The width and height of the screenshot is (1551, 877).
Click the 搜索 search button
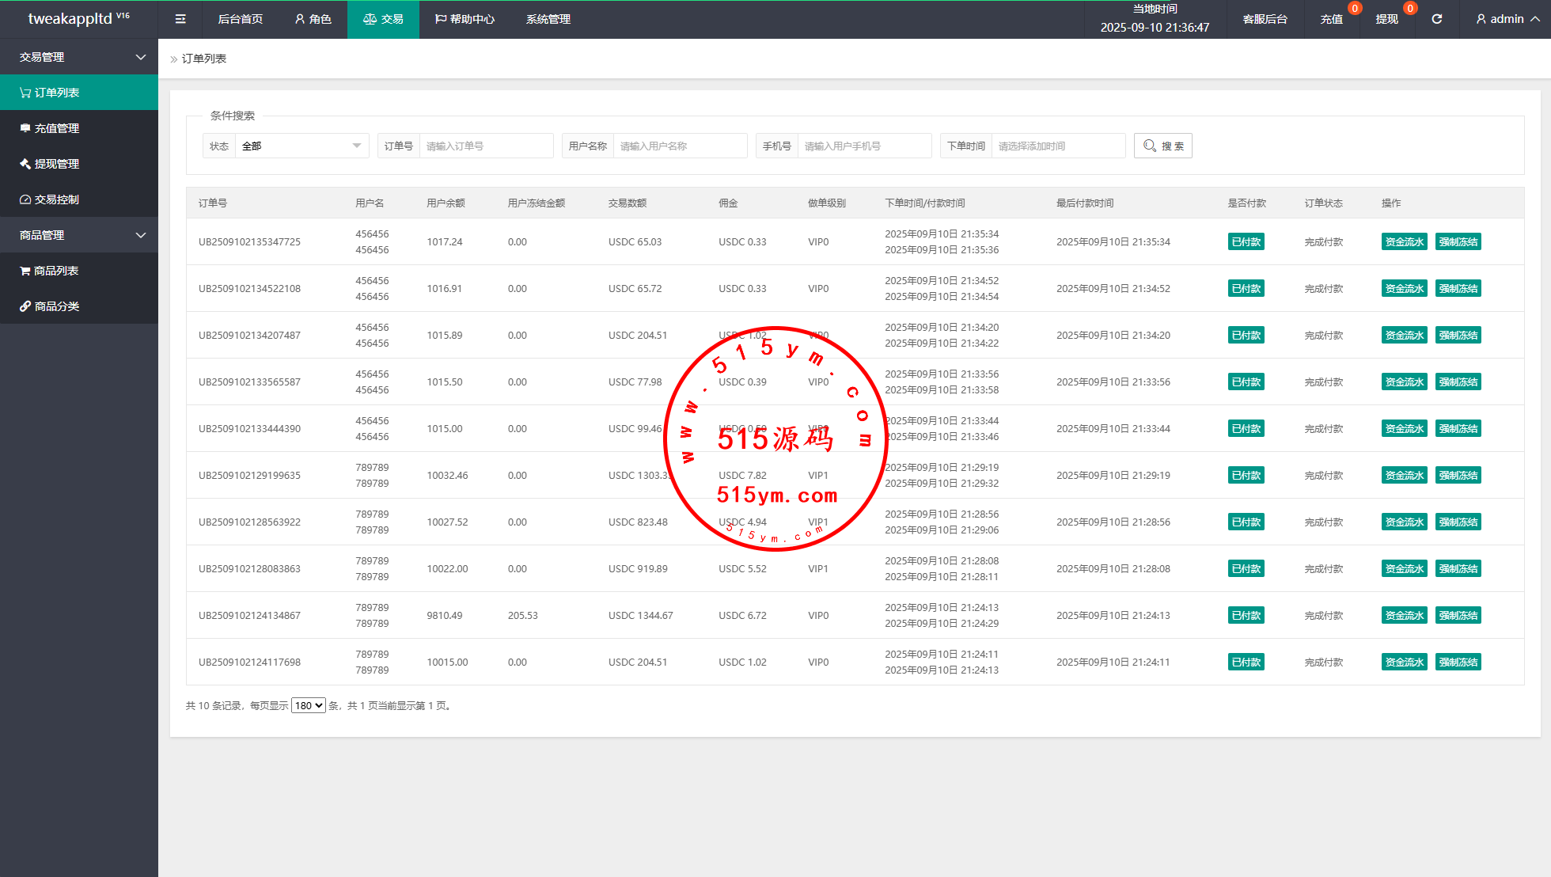tap(1162, 146)
